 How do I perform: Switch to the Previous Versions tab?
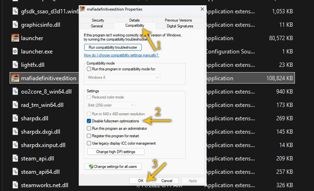tap(178, 20)
